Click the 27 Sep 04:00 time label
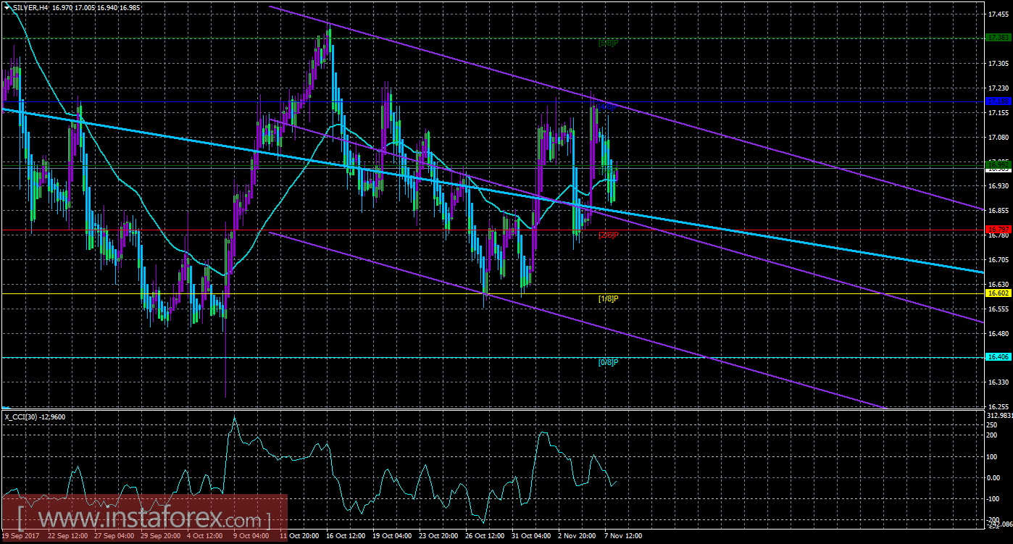 click(x=114, y=537)
